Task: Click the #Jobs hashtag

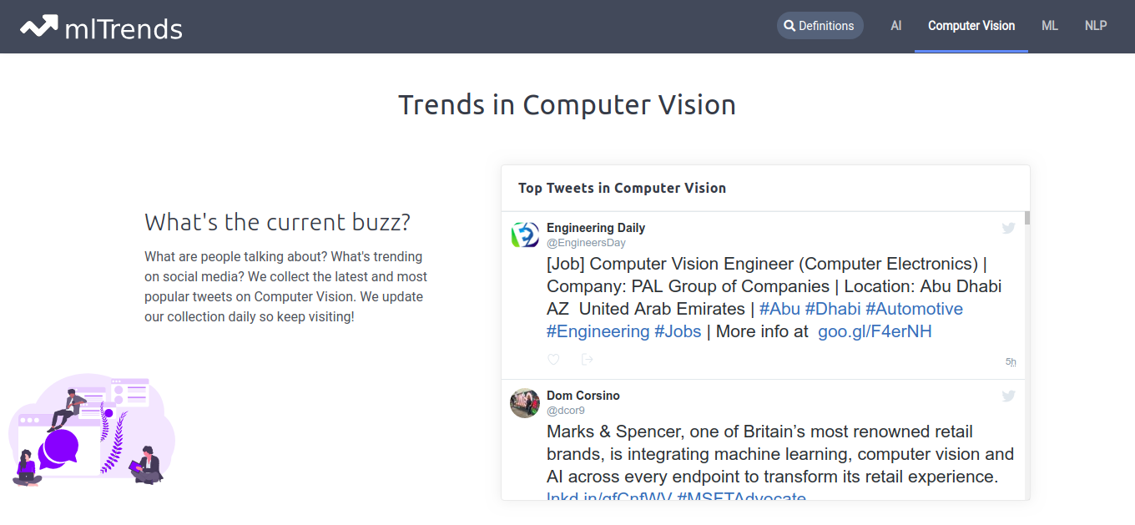Action: coord(678,331)
